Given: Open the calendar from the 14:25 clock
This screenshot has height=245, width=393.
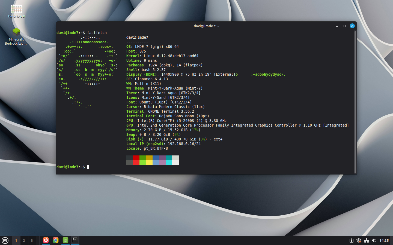Looking at the screenshot, I should [384, 240].
